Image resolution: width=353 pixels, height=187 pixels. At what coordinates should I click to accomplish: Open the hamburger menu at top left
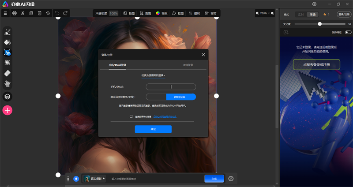click(5, 13)
